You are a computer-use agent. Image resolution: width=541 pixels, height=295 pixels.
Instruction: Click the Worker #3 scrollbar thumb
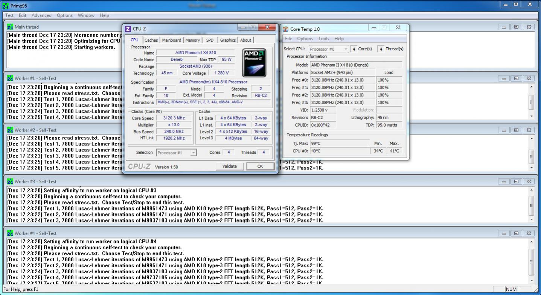[532, 205]
